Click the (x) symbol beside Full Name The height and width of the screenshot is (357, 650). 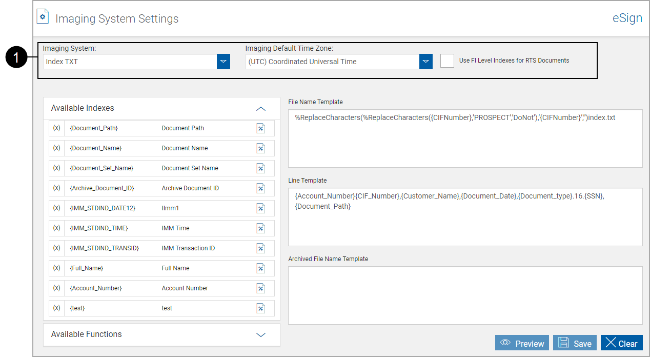pos(56,268)
